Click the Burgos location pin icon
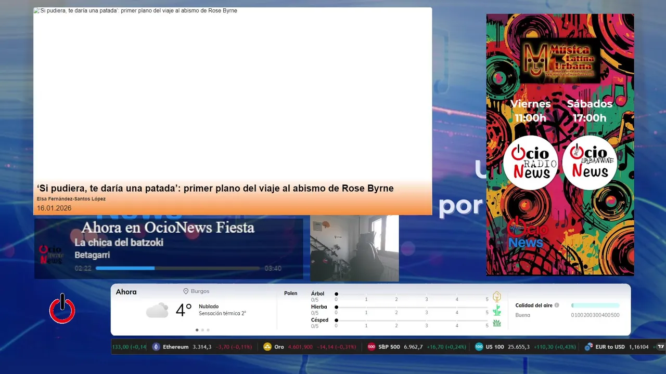The height and width of the screenshot is (374, 666). click(x=186, y=291)
